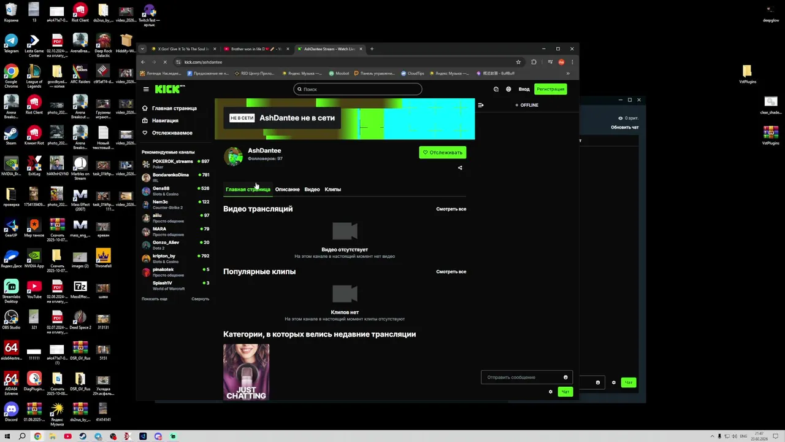
Task: Open the pinakotek recommended channel
Action: [x=175, y=272]
